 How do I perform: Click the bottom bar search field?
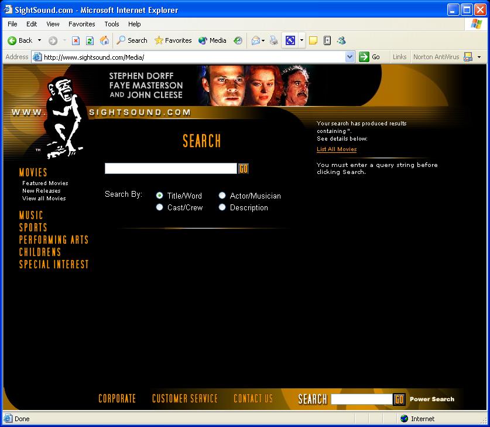(x=362, y=399)
